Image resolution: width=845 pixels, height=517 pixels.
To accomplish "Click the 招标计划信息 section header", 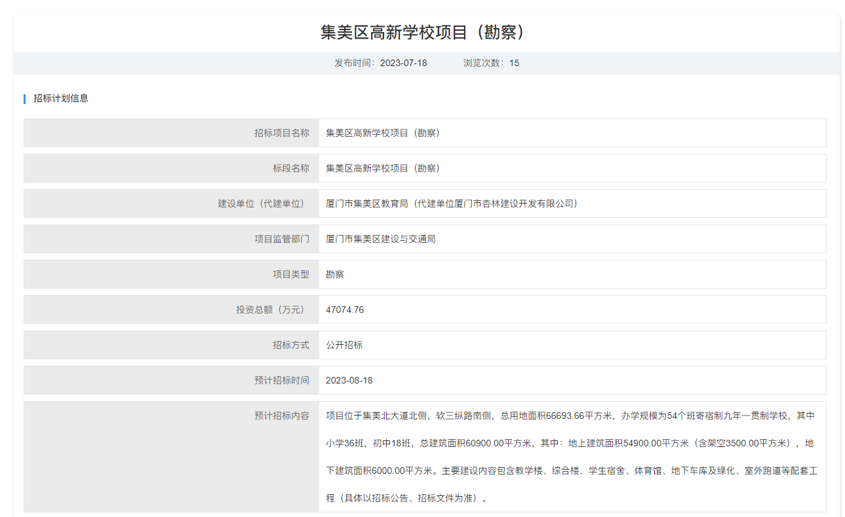I will pos(61,99).
